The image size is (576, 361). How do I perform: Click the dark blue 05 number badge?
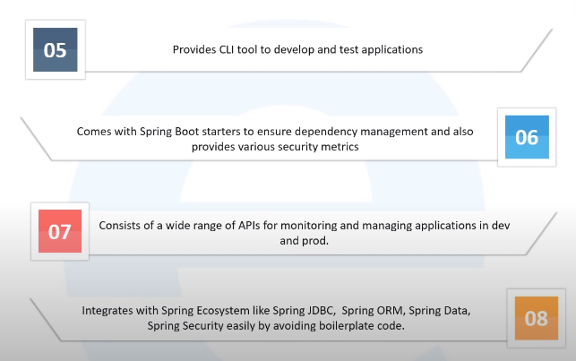pos(55,48)
